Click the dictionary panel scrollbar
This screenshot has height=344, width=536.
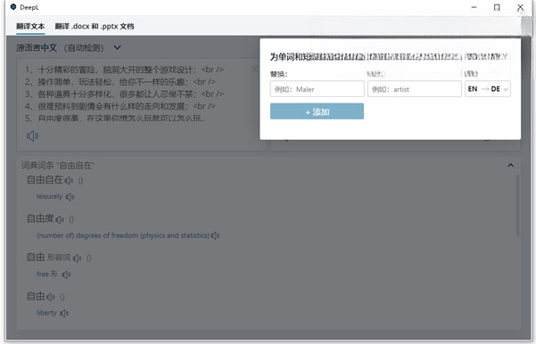517,205
